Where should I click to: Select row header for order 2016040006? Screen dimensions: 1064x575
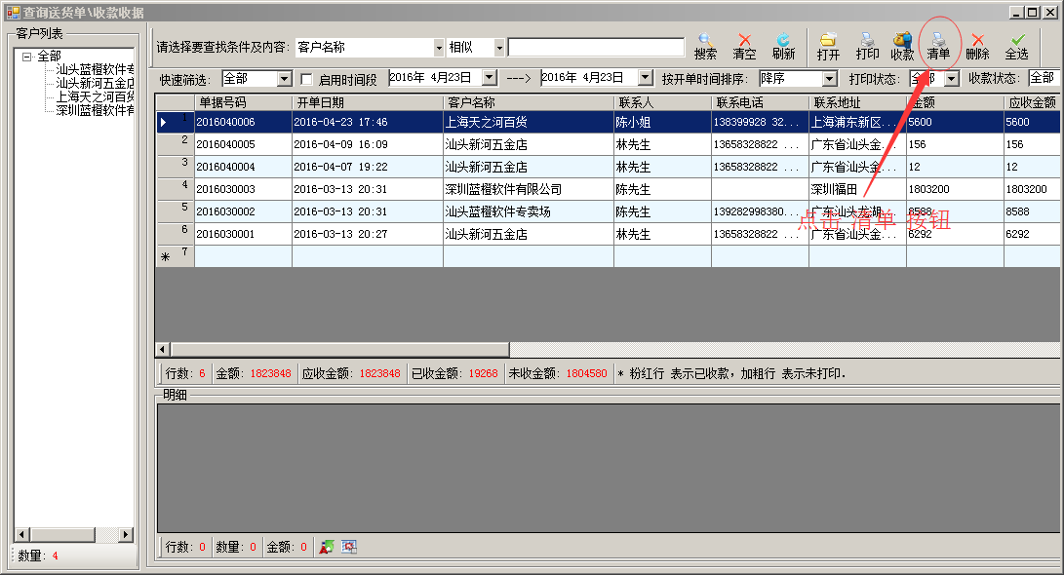(176, 122)
